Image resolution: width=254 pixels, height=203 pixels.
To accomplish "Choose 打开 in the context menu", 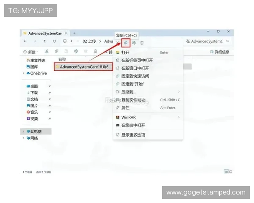I will point(148,52).
